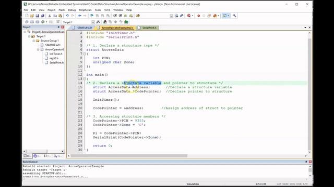Screen dimensions: 334x187
Task: Click the green Pack Installer icon
Action: click(x=126, y=22)
